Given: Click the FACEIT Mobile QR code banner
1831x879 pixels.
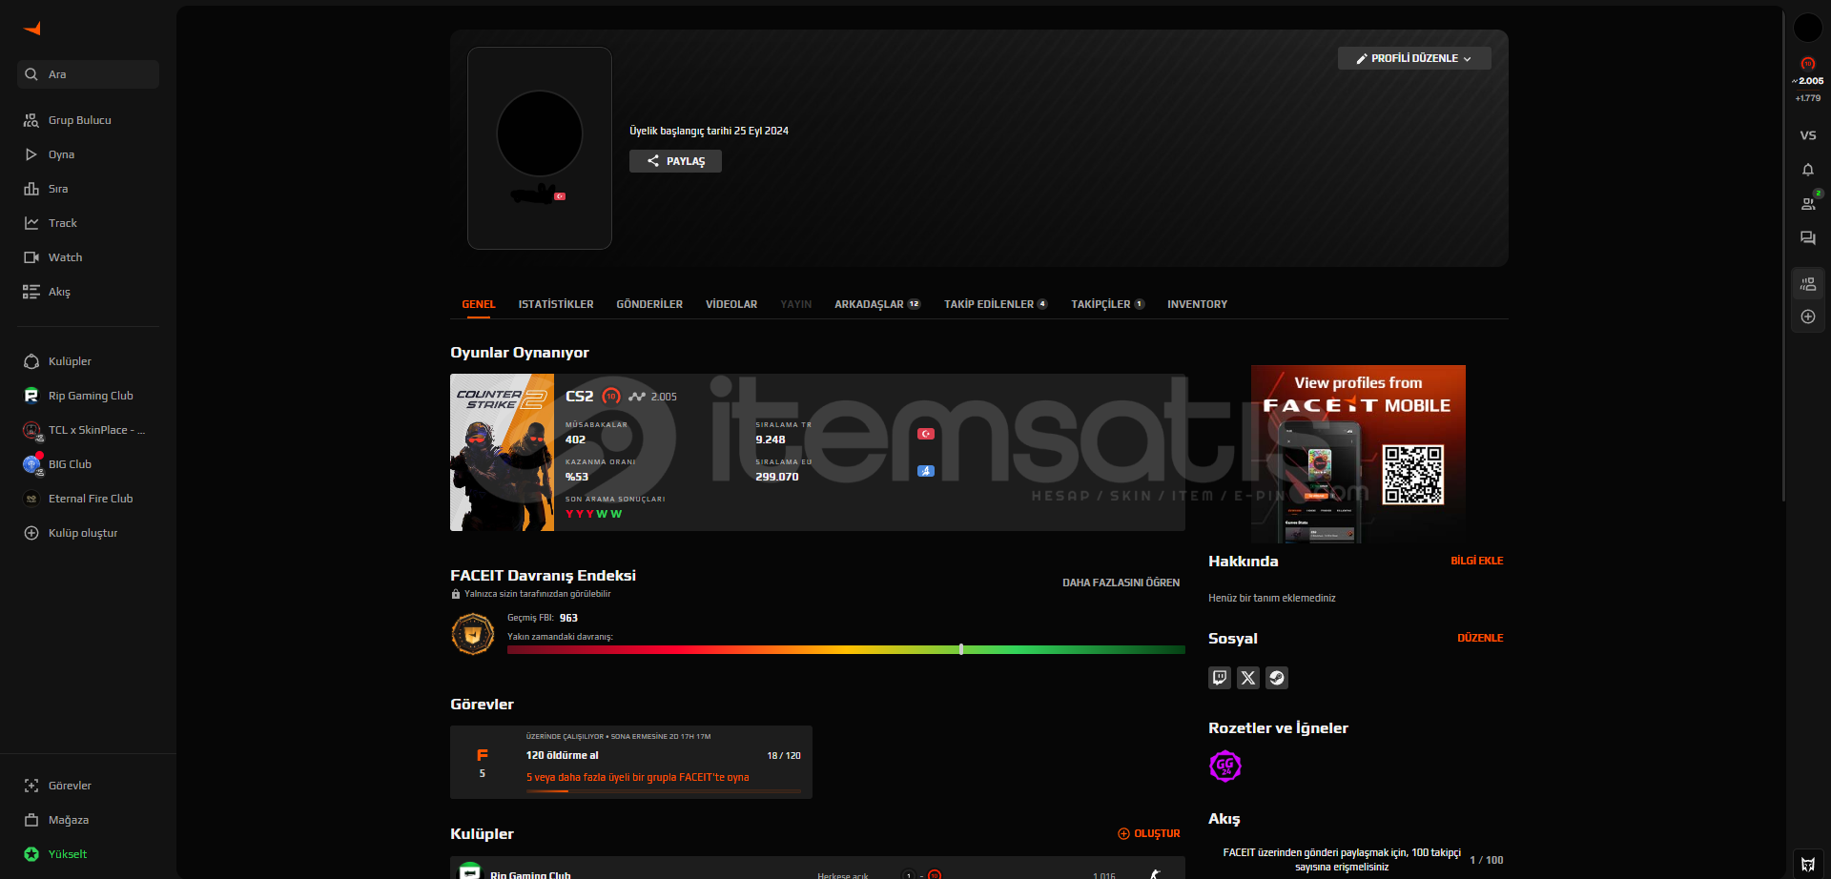Looking at the screenshot, I should pyautogui.click(x=1358, y=454).
